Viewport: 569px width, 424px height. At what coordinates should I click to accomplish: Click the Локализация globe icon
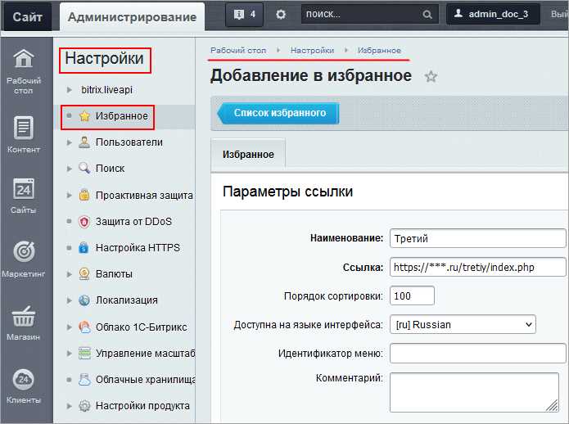click(x=84, y=300)
